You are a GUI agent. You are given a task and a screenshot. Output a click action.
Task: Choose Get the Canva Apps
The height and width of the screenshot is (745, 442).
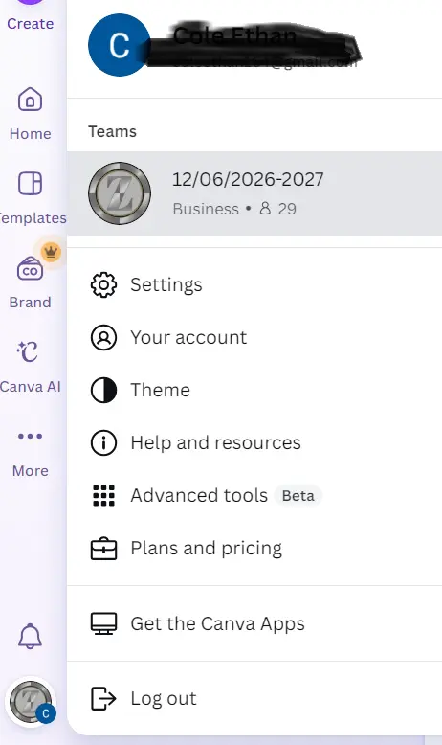pyautogui.click(x=254, y=623)
